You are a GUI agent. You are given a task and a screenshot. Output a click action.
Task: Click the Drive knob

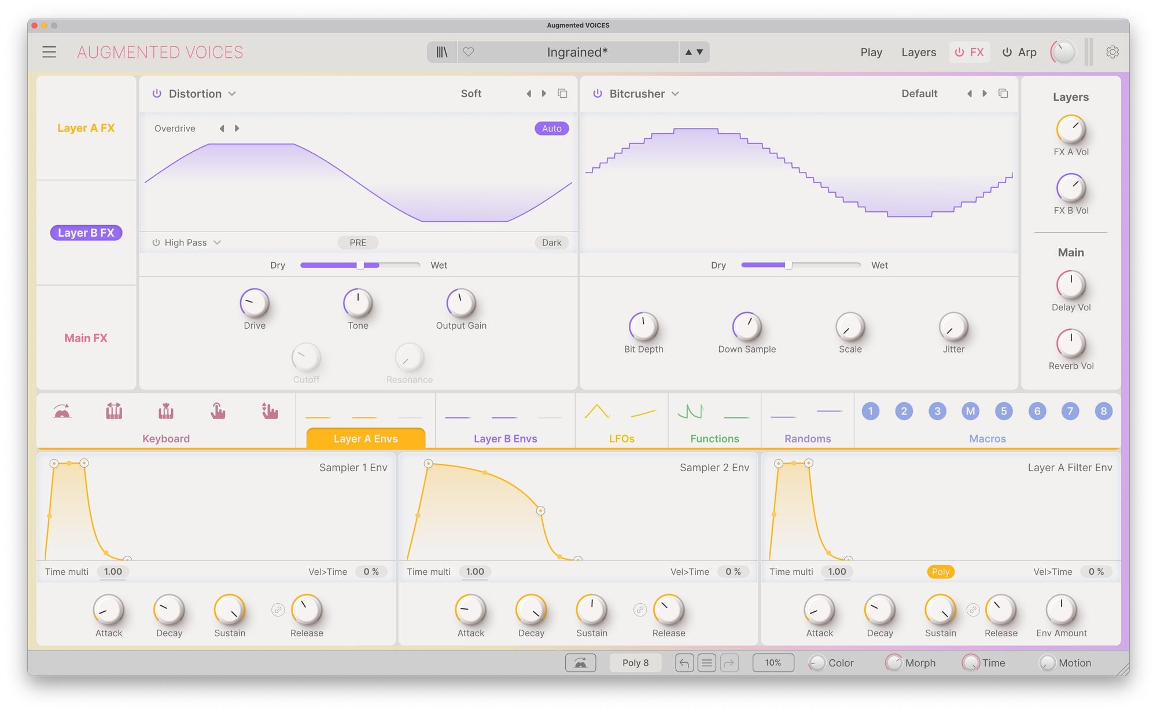255,303
